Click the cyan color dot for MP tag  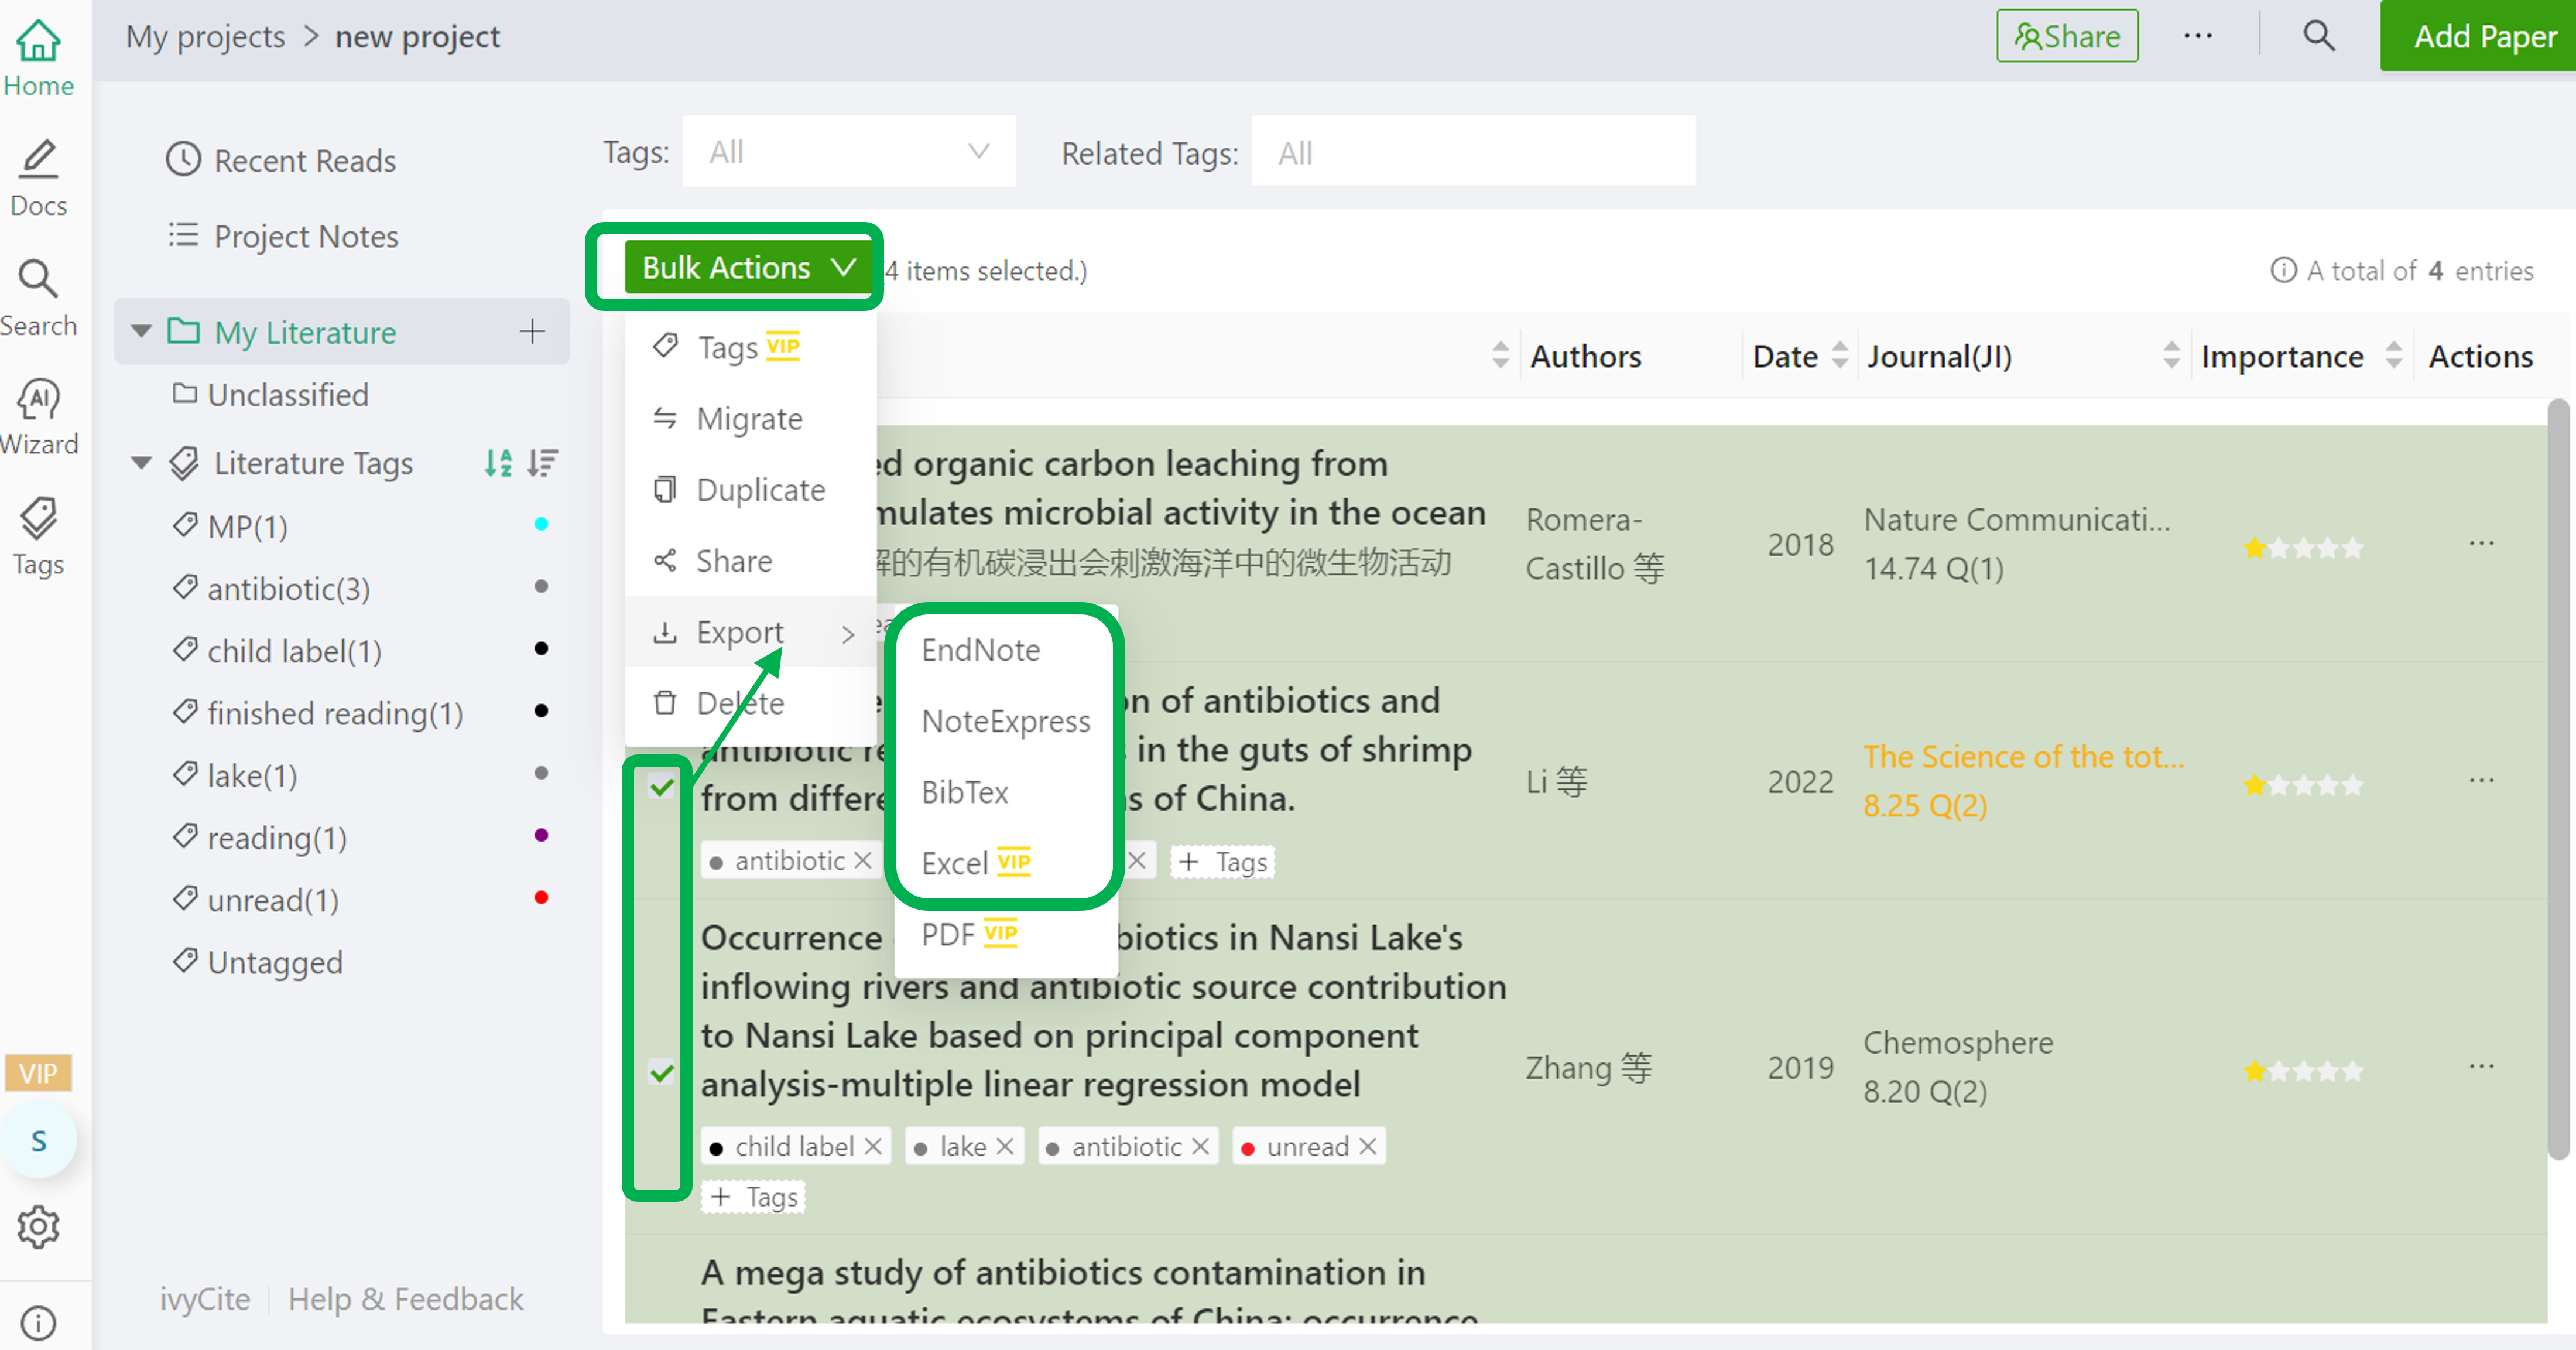(541, 524)
